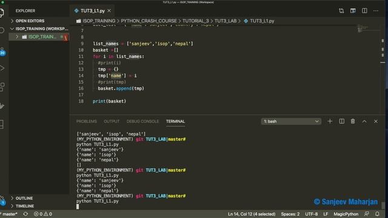This screenshot has width=388, height=218.
Task: Expand the ISOP_TRAIN... folder in explorer
Action: click(39, 37)
